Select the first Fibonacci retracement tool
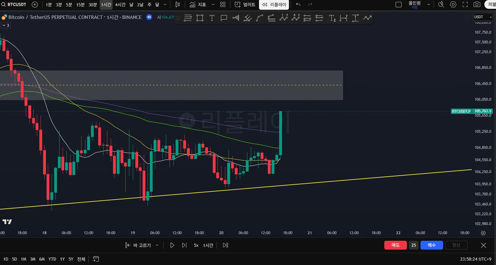The image size is (496, 265). click(x=307, y=18)
